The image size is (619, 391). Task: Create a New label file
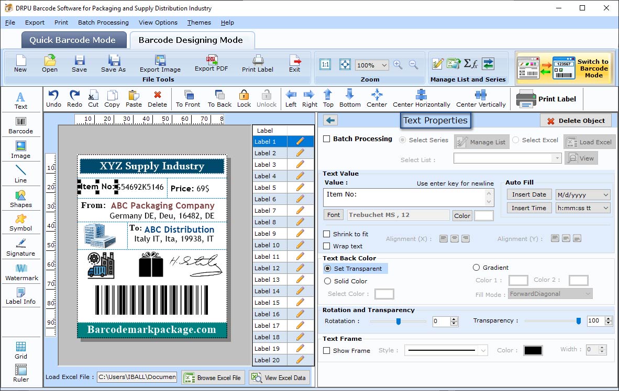pos(20,63)
